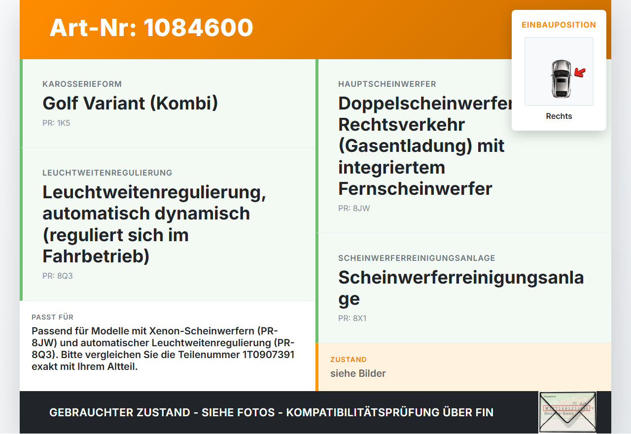The image size is (631, 434).
Task: Select the Art-Nr: 1084600 heading
Action: 151,28
